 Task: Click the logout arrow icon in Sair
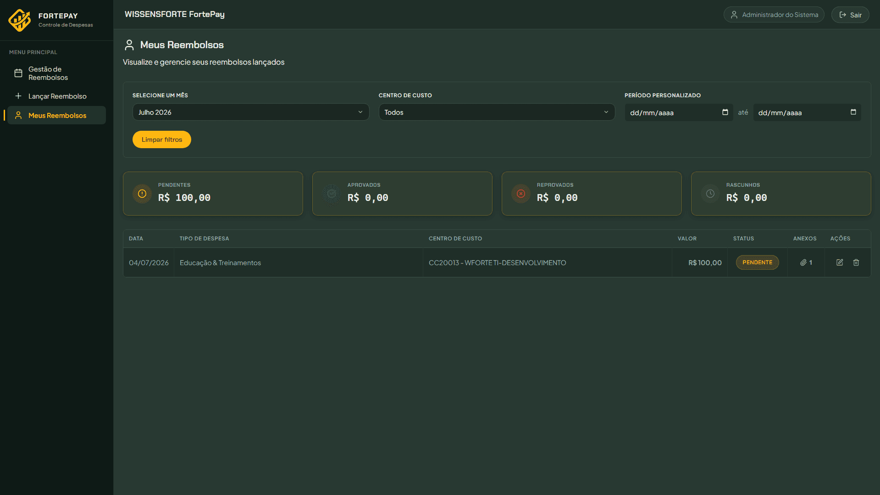842,15
